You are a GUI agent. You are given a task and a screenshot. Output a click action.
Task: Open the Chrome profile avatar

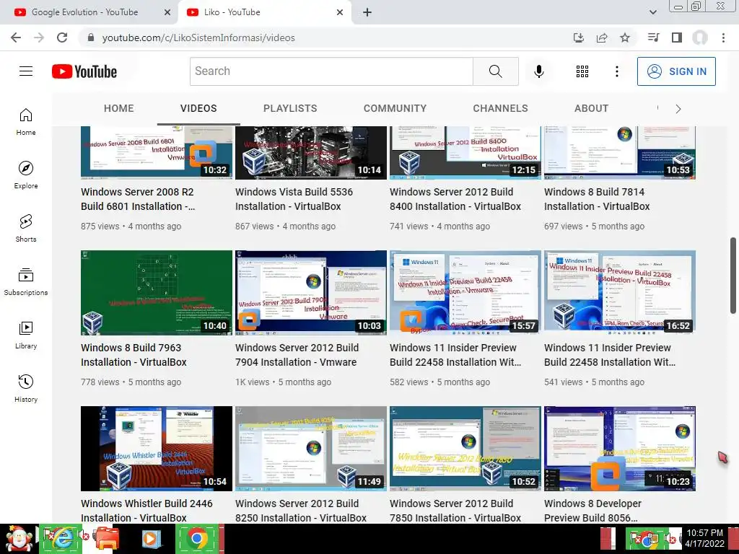pyautogui.click(x=700, y=38)
